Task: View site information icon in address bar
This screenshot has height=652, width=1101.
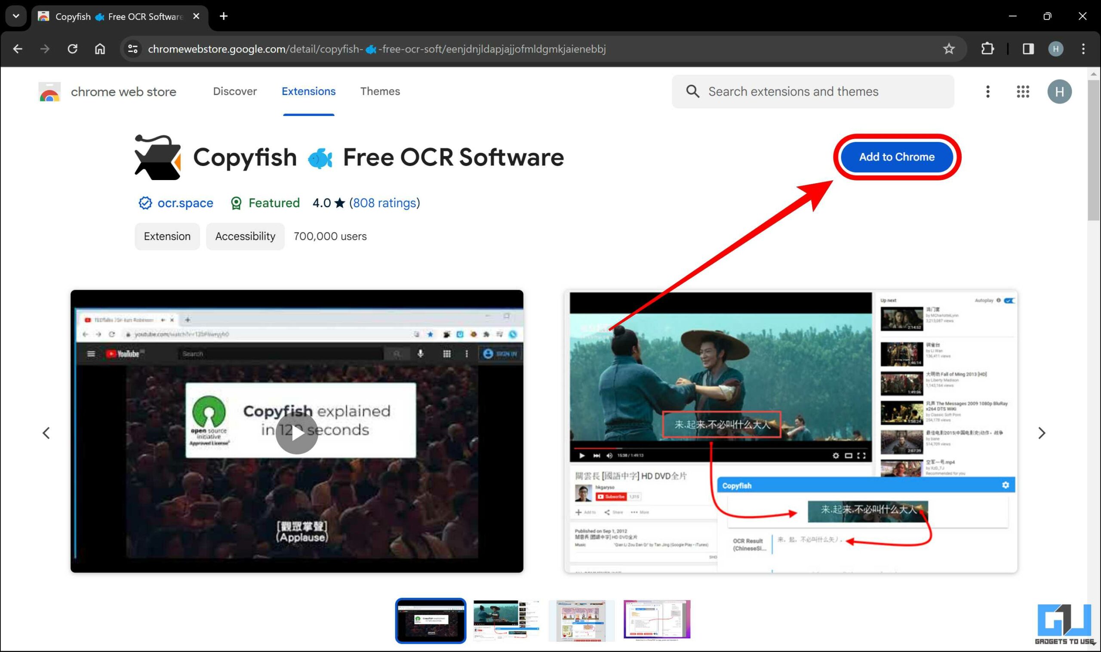Action: tap(133, 49)
